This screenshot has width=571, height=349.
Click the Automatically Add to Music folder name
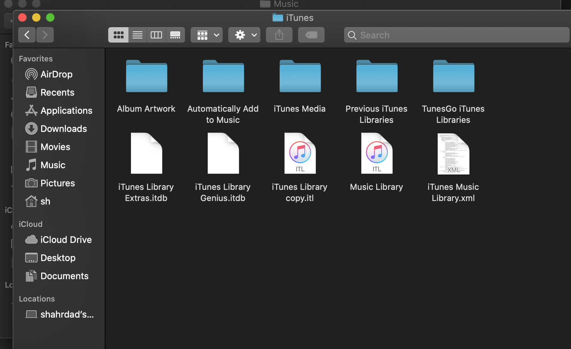coord(223,114)
